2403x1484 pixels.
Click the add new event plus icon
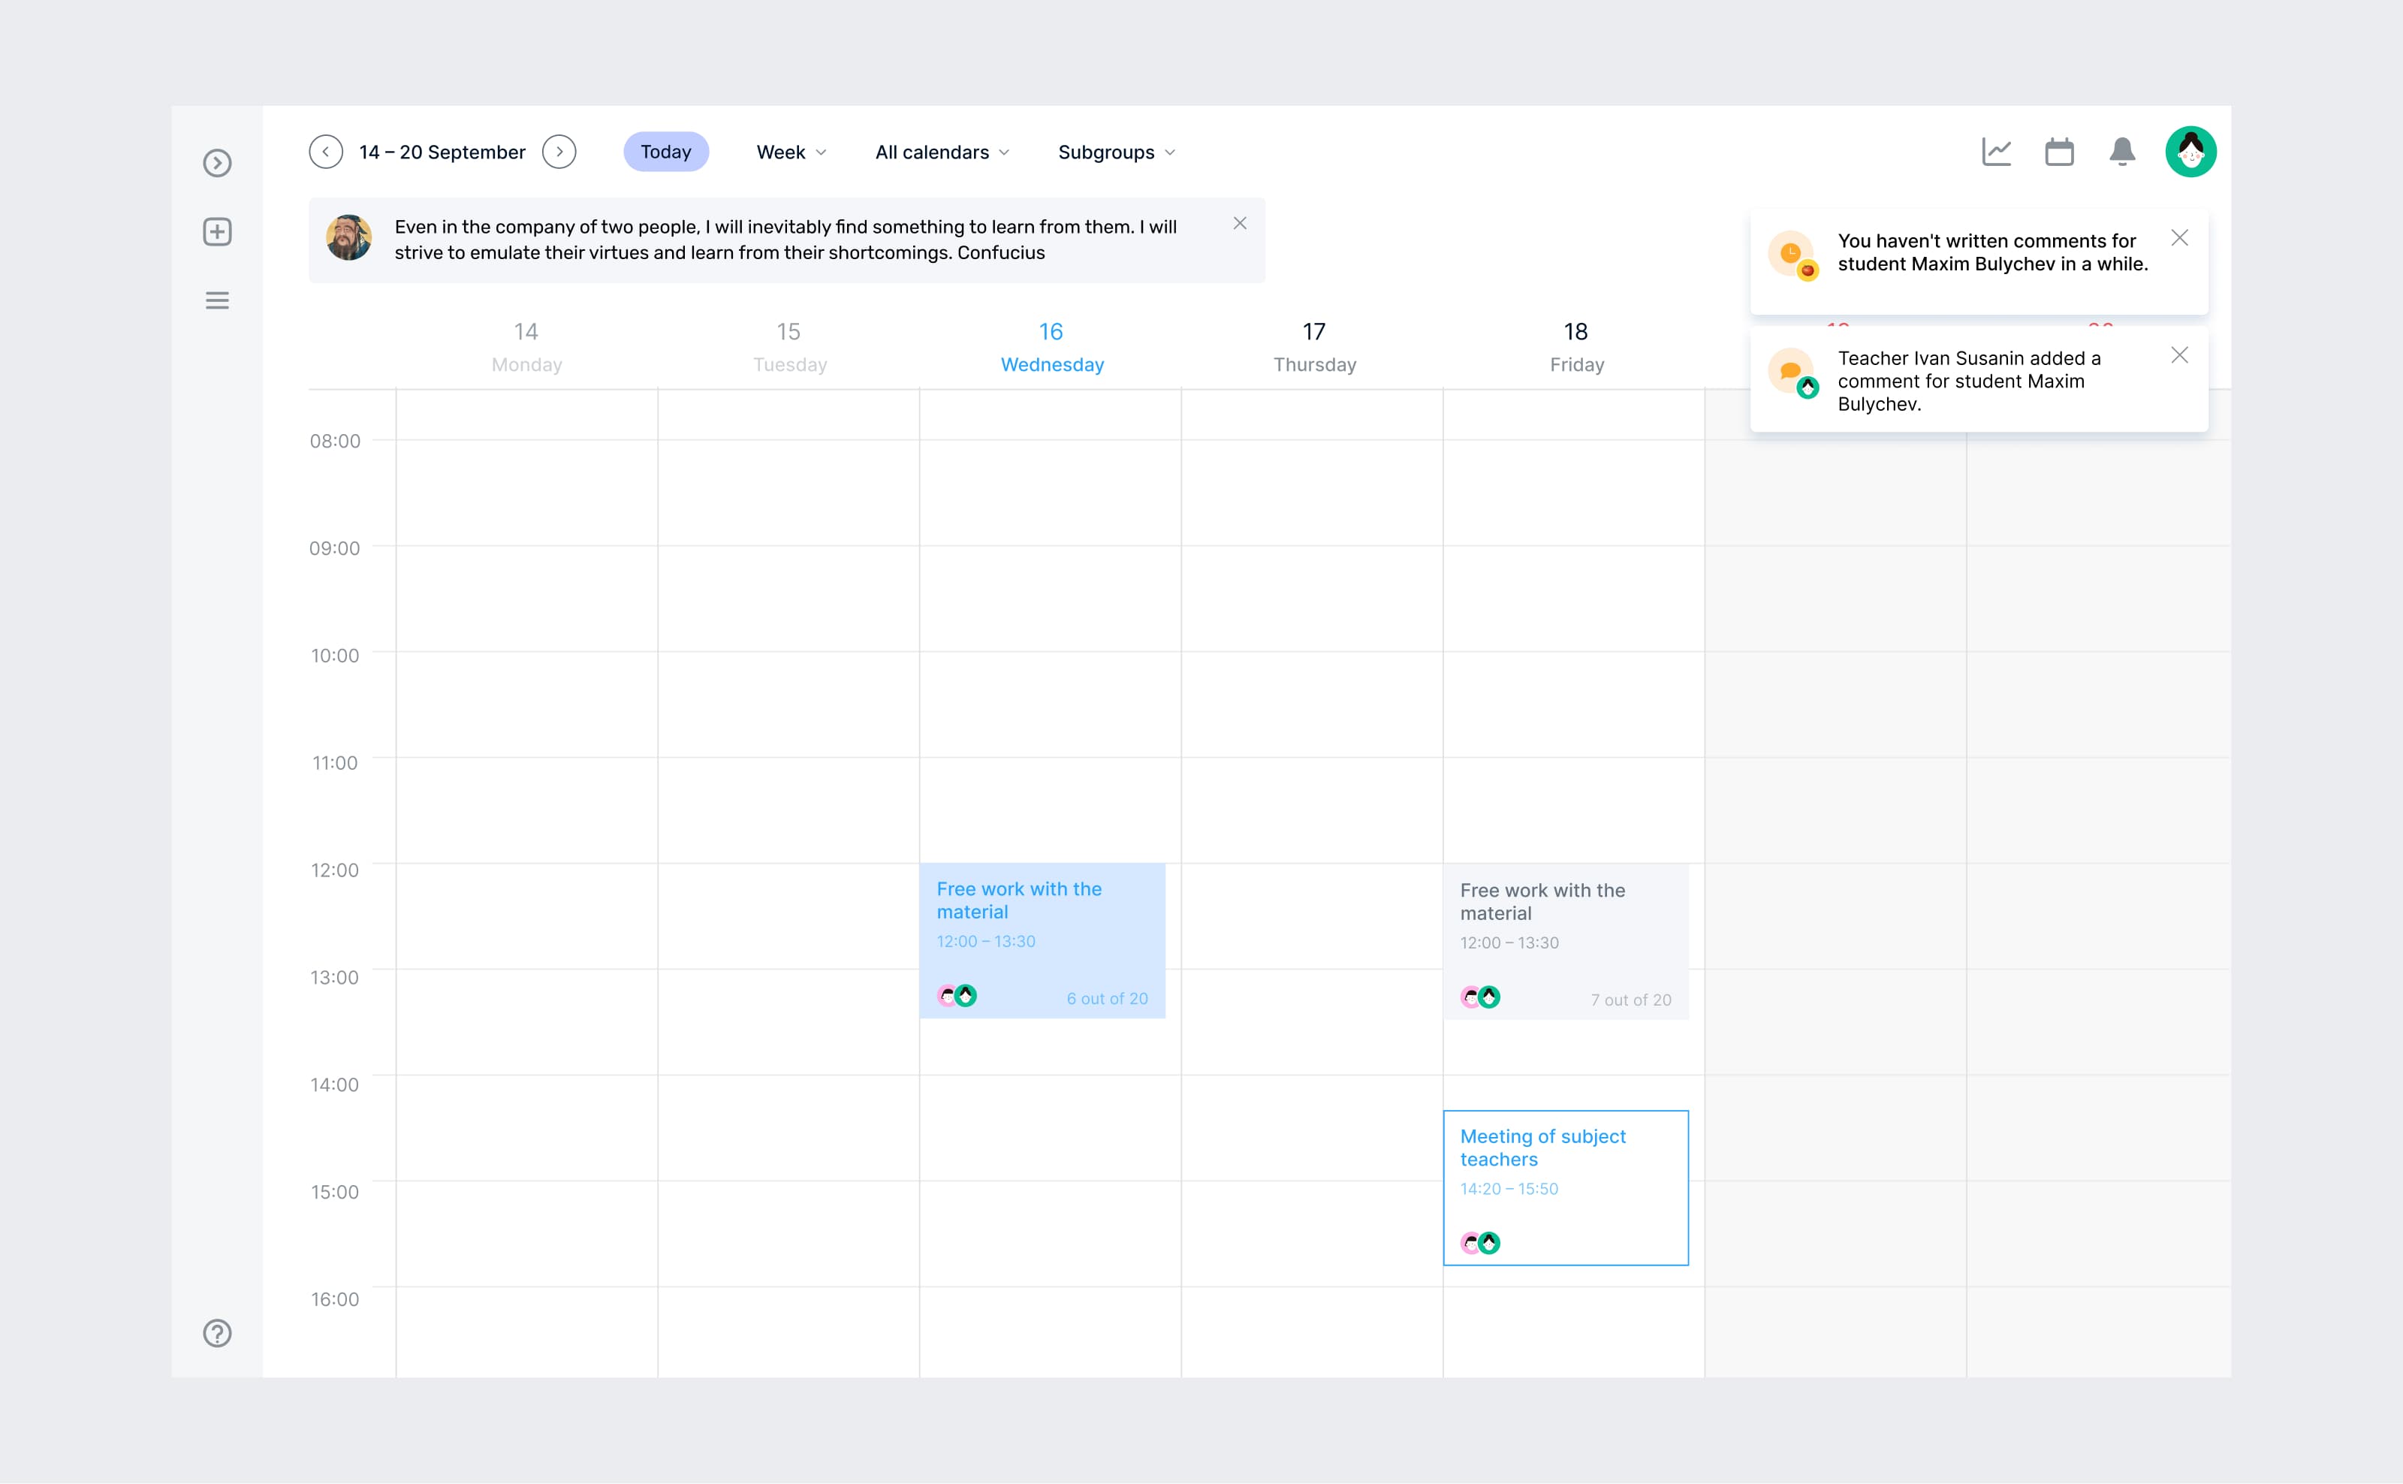217,231
